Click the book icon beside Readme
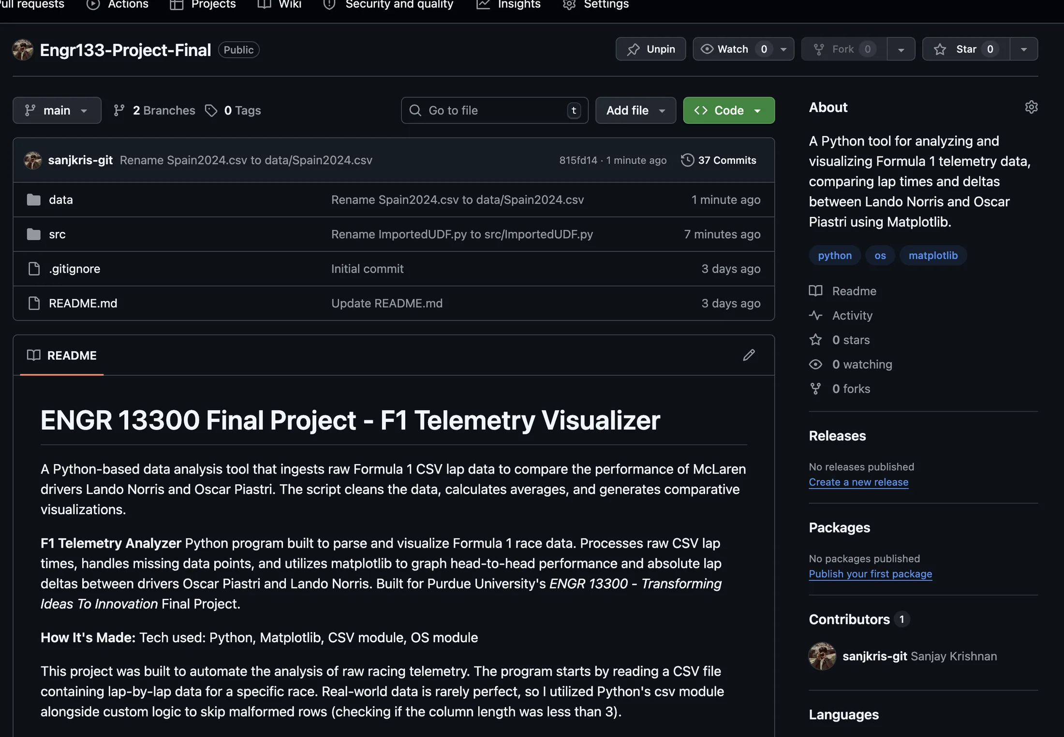 (815, 291)
